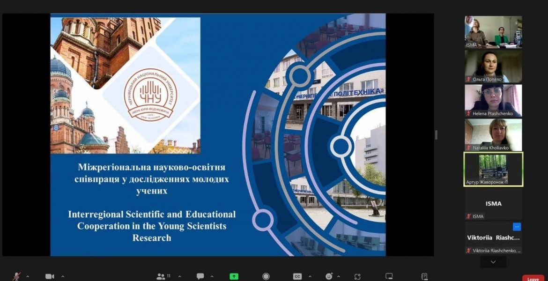Click muted mic icon beside Nataliia Kholiavko
The width and height of the screenshot is (548, 281).
[x=468, y=148]
